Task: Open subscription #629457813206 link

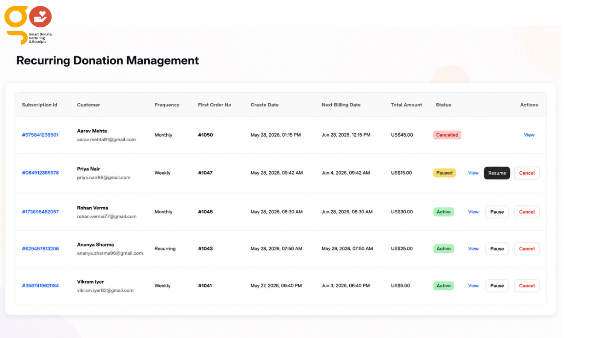Action: [x=40, y=249]
